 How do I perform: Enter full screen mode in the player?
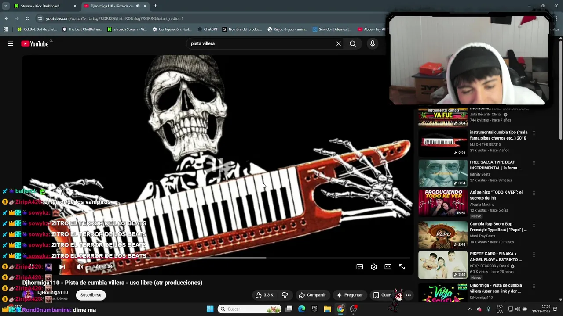pos(402,267)
